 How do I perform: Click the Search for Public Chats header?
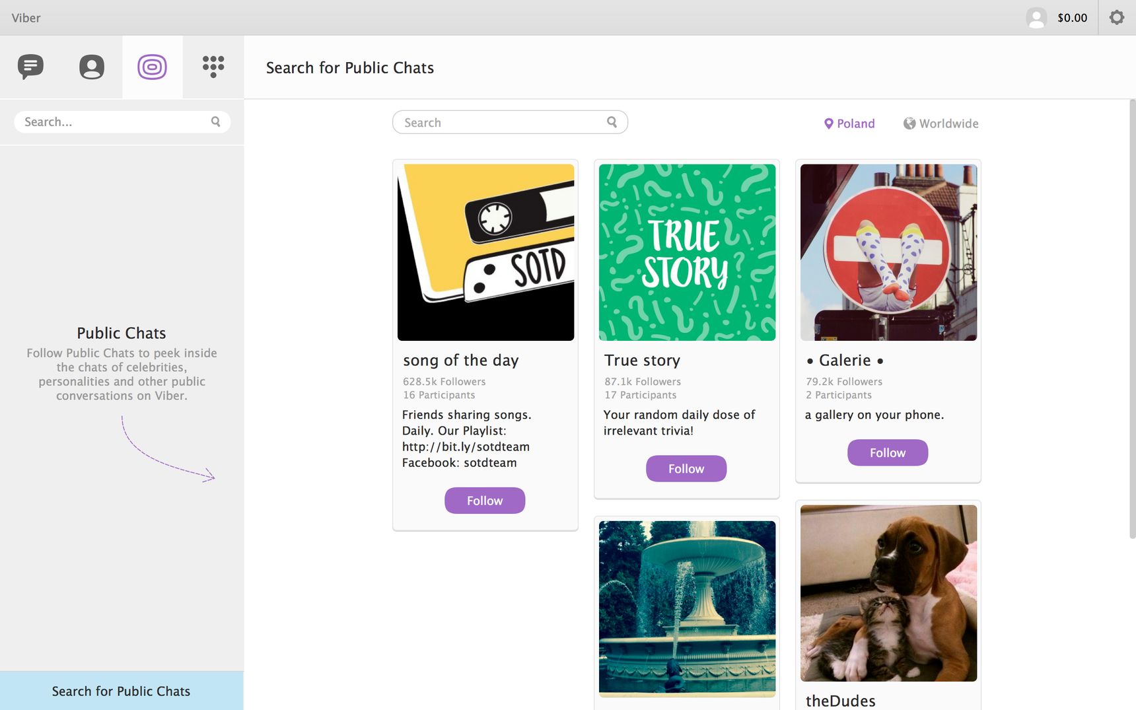(350, 68)
